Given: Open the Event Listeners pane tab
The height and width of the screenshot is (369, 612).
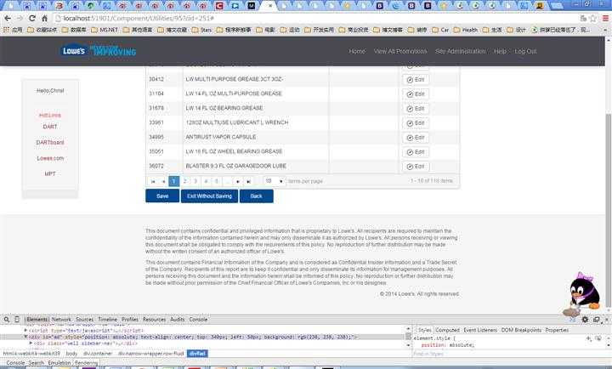Looking at the screenshot, I should tap(480, 331).
